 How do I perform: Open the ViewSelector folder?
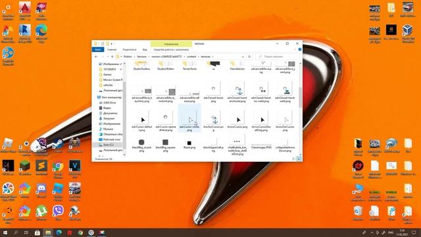coord(237,66)
